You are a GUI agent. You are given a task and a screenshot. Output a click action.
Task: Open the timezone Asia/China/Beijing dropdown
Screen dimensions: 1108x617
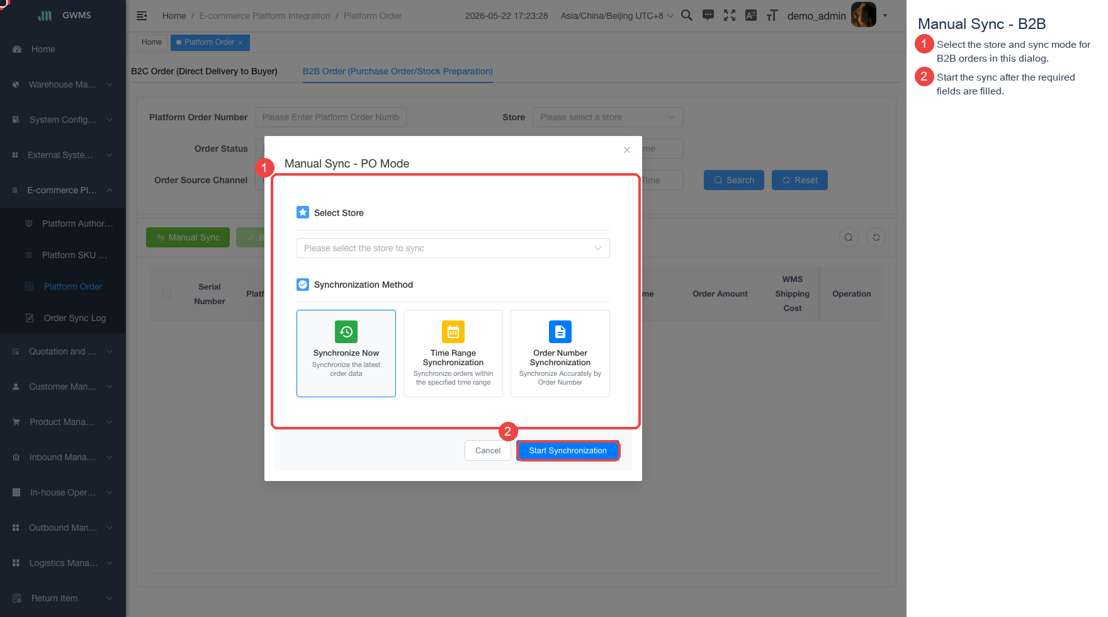617,16
